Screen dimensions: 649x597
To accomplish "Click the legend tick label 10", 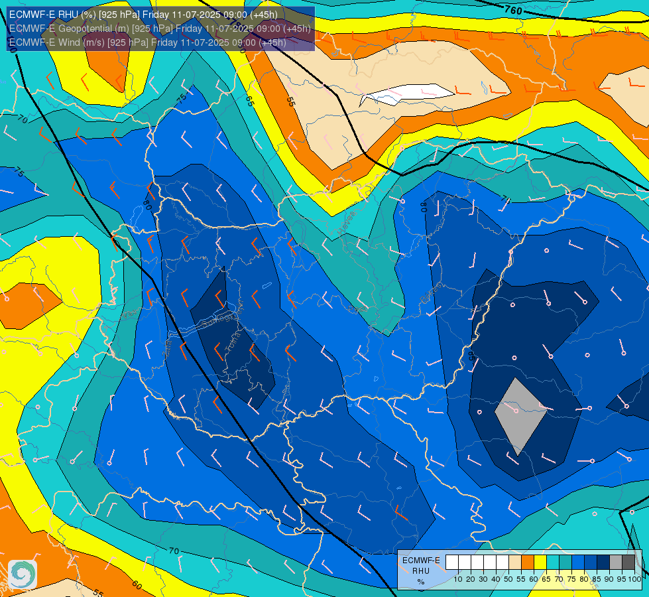I will [x=458, y=579].
